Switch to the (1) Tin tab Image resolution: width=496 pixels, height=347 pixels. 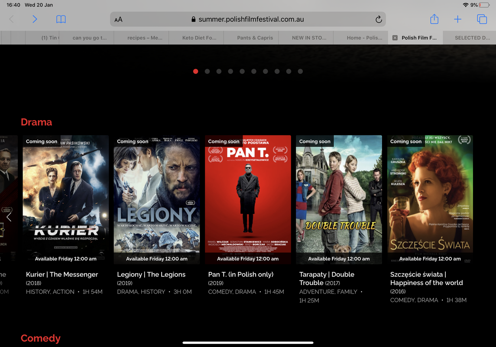[42, 38]
